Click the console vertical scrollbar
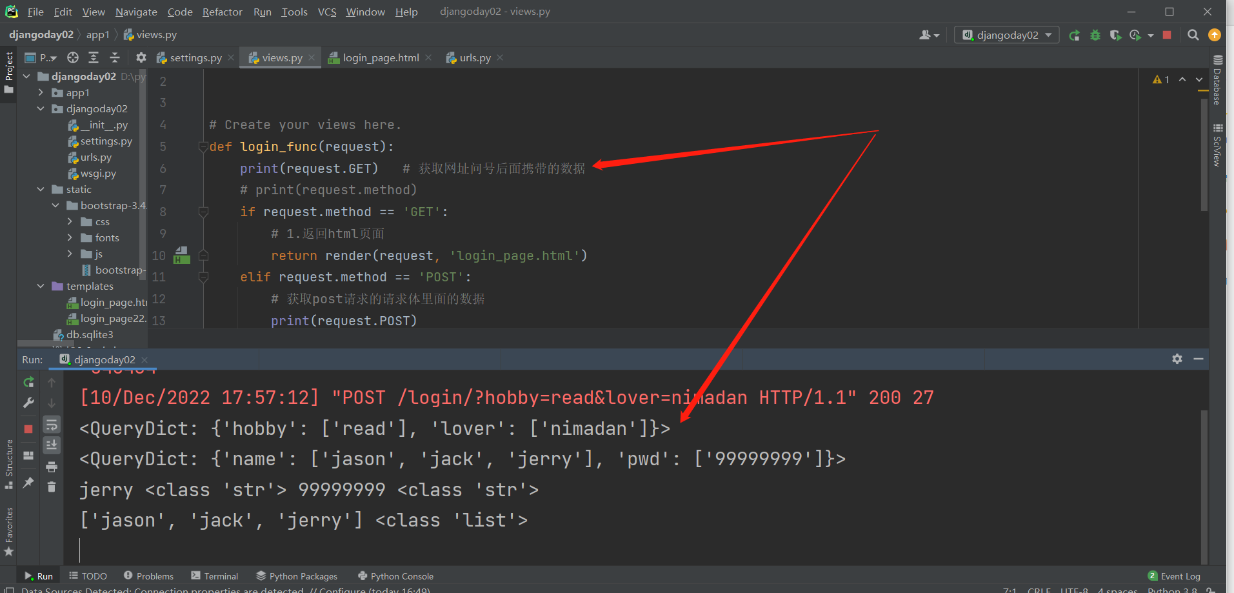This screenshot has width=1234, height=593. pyautogui.click(x=1204, y=487)
